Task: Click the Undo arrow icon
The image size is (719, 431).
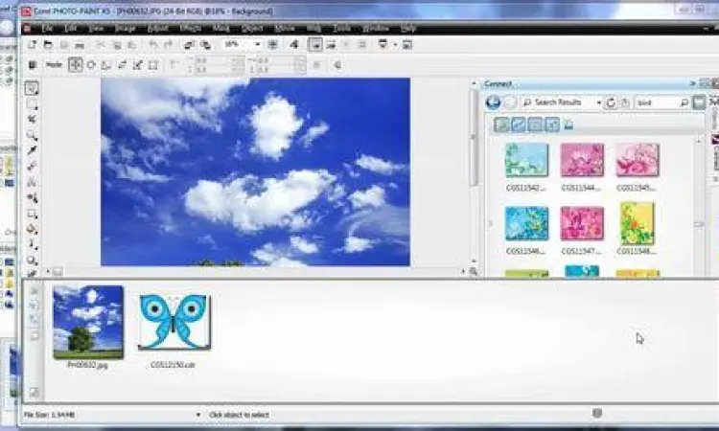Action: click(x=152, y=44)
